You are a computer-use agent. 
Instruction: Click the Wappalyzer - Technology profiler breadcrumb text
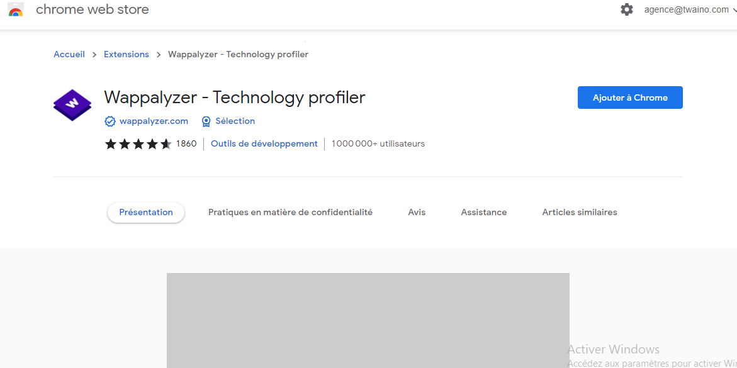pyautogui.click(x=239, y=55)
